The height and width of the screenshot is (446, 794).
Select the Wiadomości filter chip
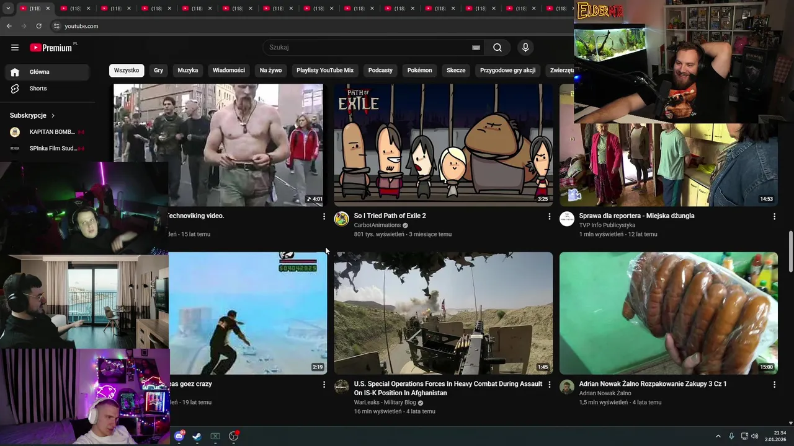click(x=229, y=71)
